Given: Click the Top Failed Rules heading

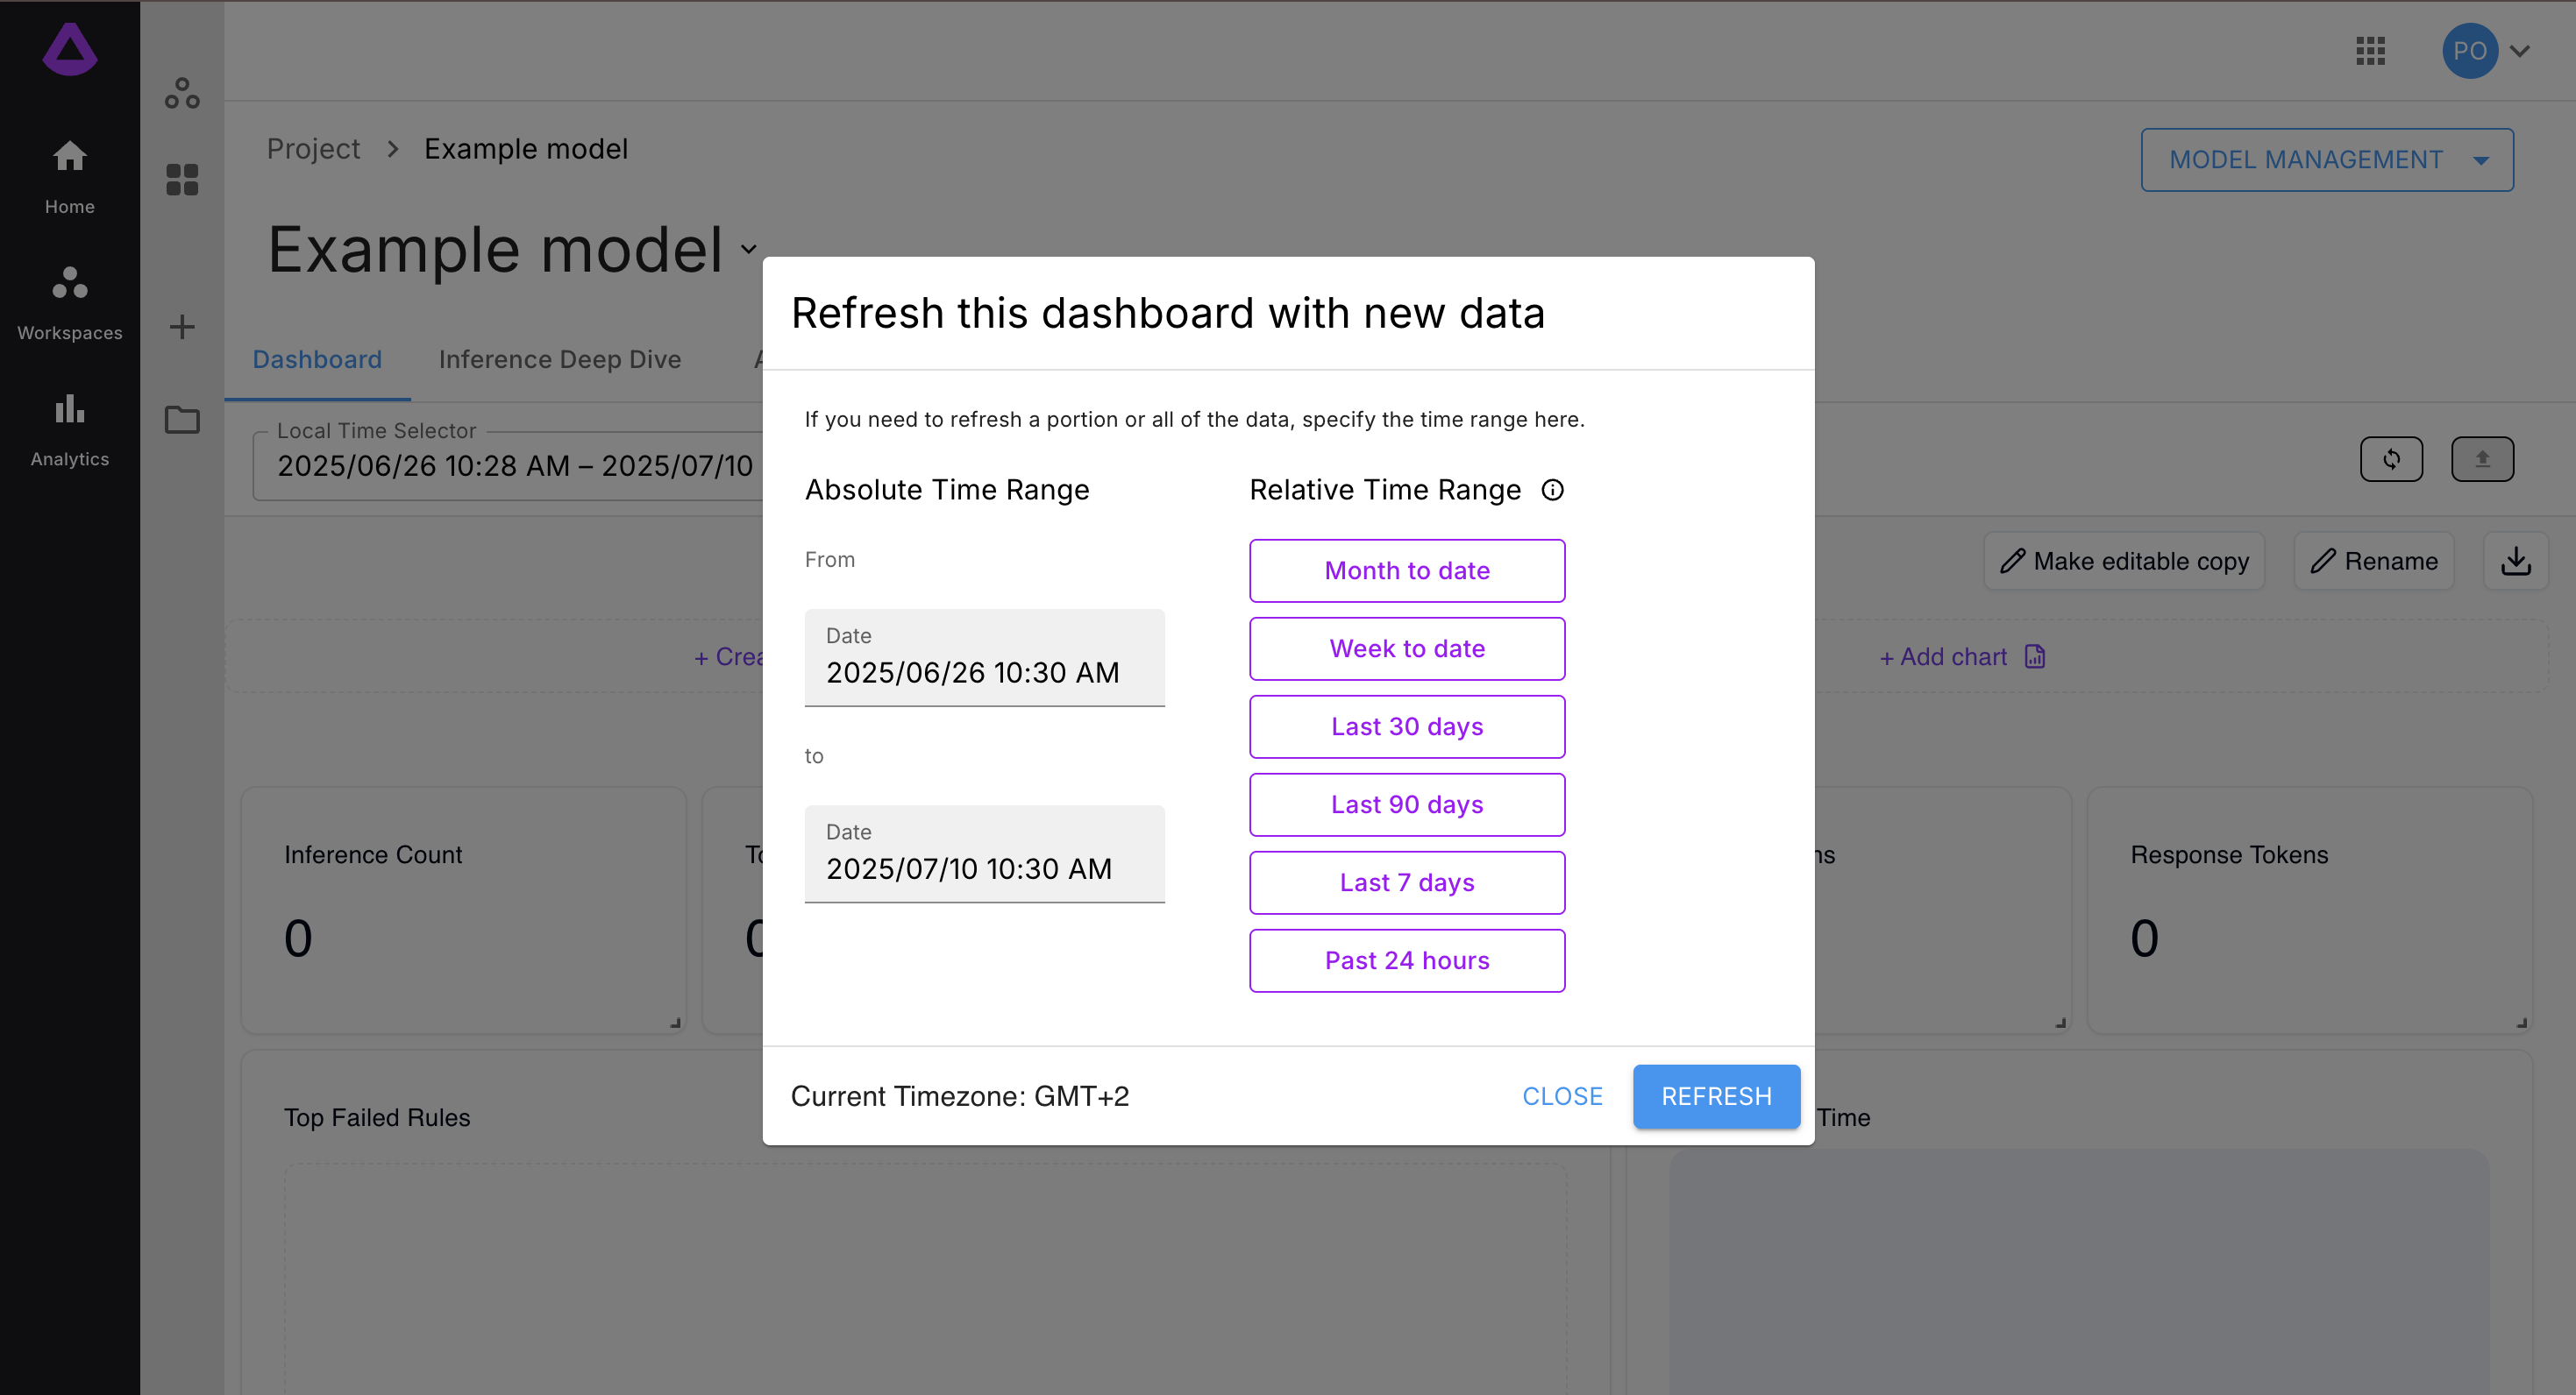Looking at the screenshot, I should pyautogui.click(x=377, y=1117).
